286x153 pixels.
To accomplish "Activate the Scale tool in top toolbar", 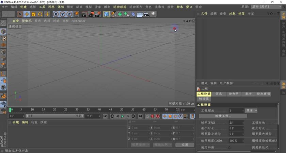I will click(34, 14).
